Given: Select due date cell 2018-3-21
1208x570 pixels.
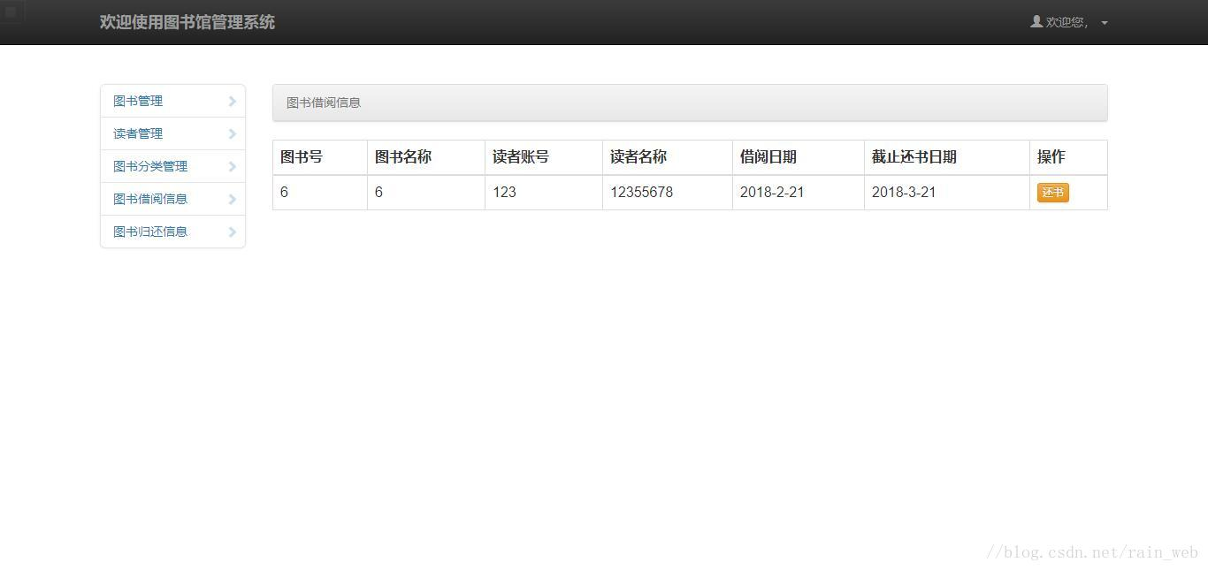Looking at the screenshot, I should (x=947, y=192).
